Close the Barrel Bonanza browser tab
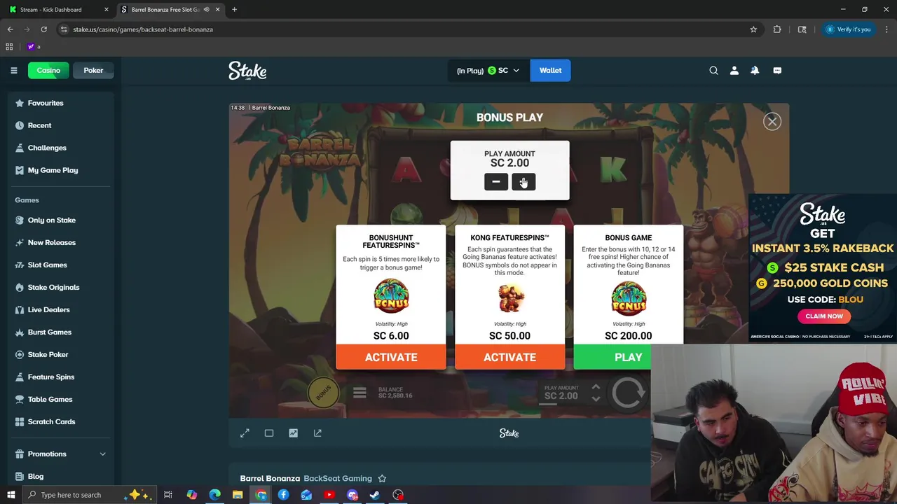 217,10
